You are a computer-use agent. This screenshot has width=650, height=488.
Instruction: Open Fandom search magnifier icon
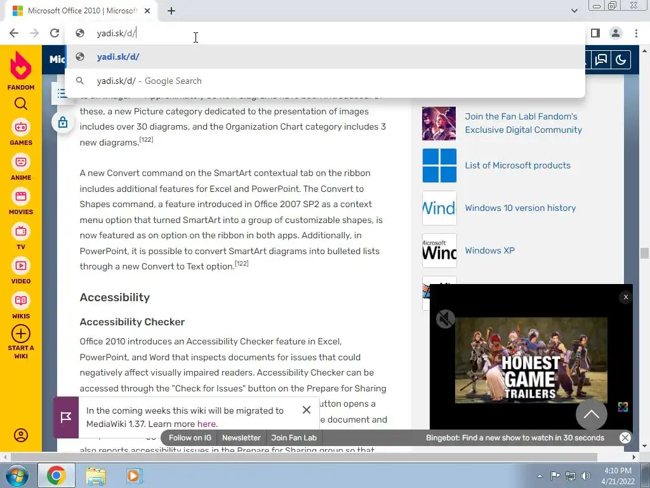point(21,104)
